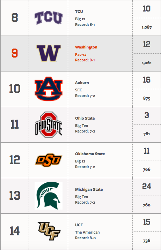Image resolution: width=161 pixels, height=250 pixels.
Task: Open the Michigan State team name
Action: click(89, 189)
